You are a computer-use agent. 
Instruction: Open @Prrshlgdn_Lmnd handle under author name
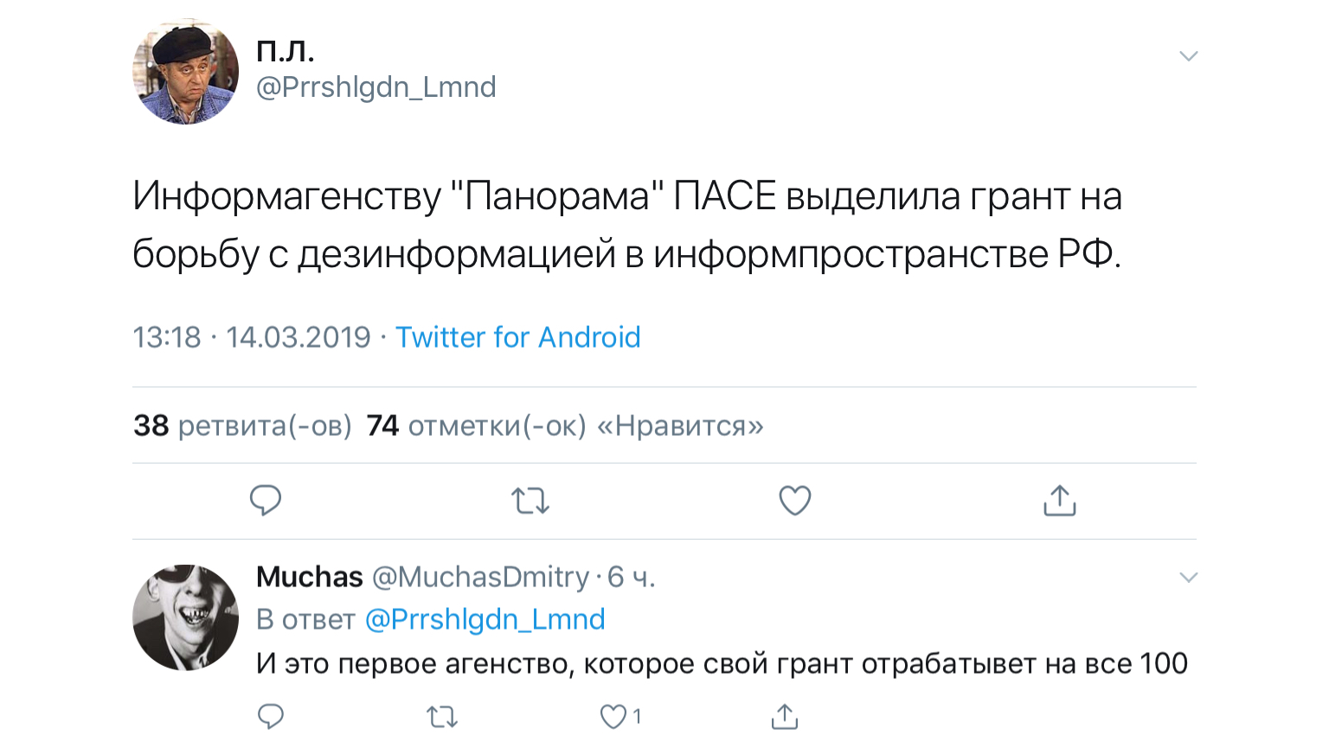(376, 87)
